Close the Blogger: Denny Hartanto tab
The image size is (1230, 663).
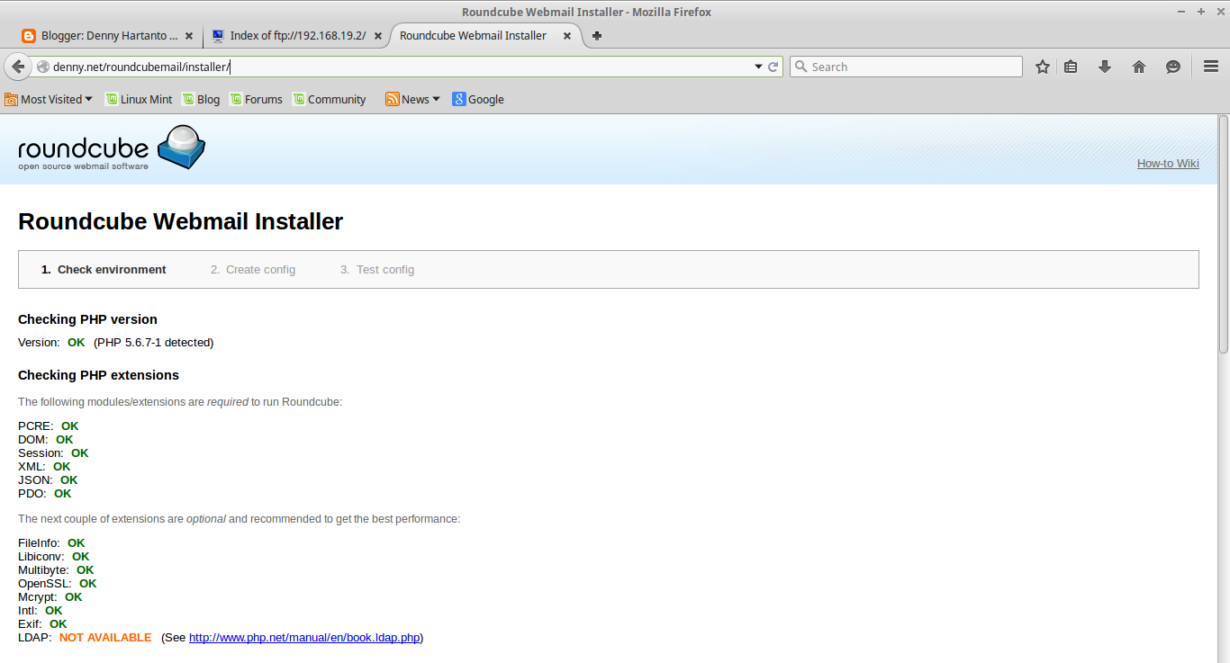[x=188, y=36]
